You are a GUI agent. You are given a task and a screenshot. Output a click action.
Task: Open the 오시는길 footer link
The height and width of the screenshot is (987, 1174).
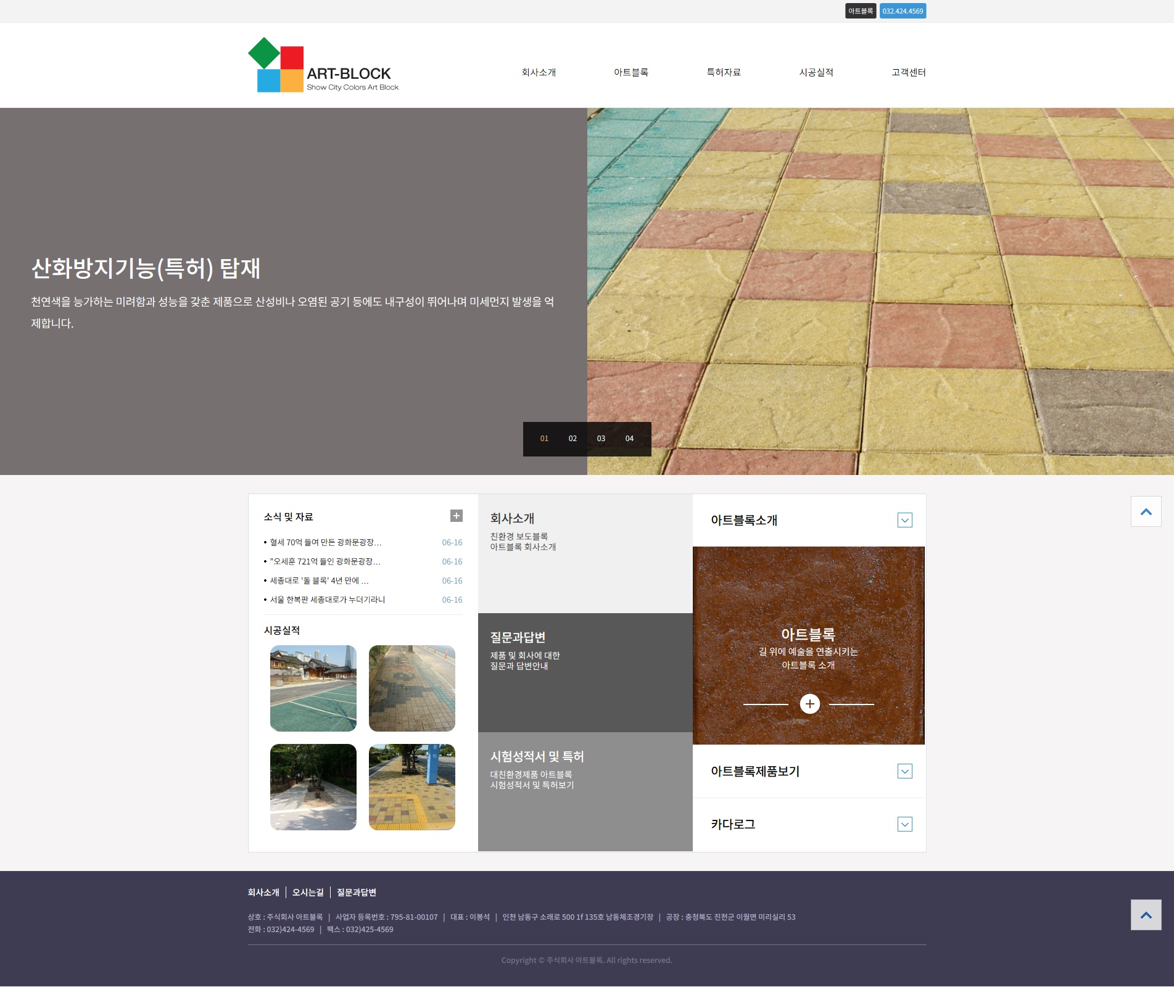click(308, 892)
